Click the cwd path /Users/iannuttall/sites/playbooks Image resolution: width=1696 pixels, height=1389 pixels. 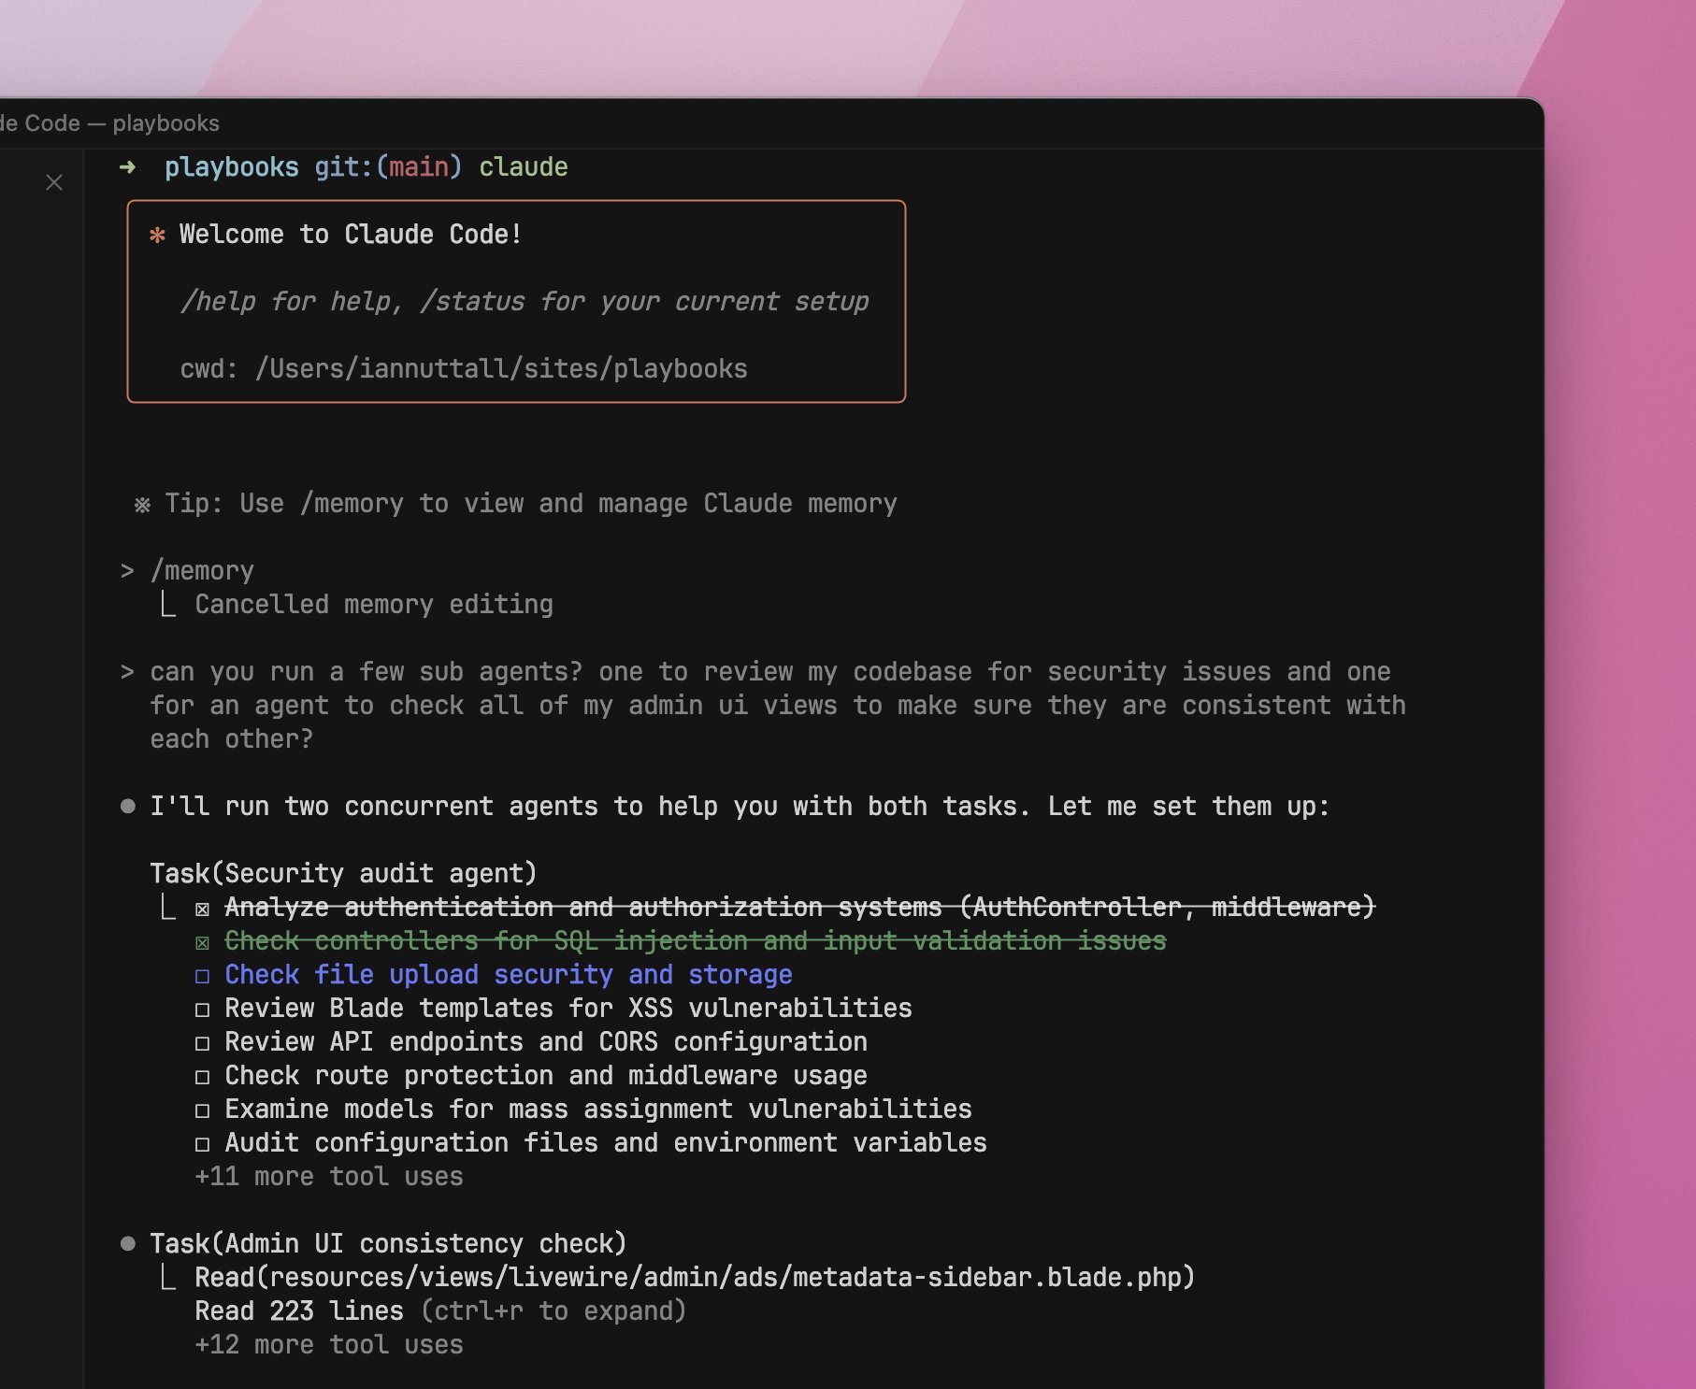(501, 369)
